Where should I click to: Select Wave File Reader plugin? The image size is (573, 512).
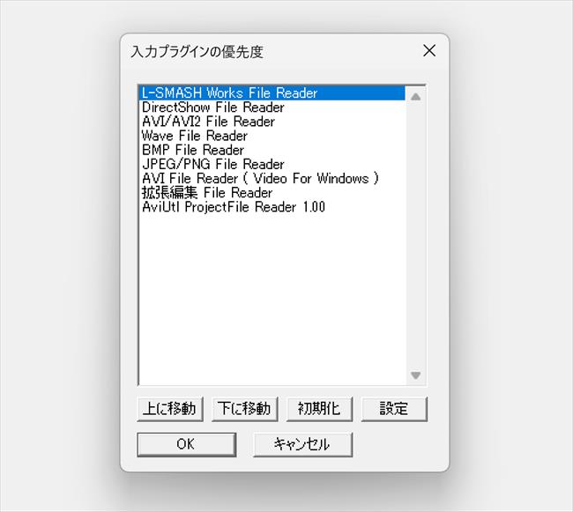(x=194, y=136)
